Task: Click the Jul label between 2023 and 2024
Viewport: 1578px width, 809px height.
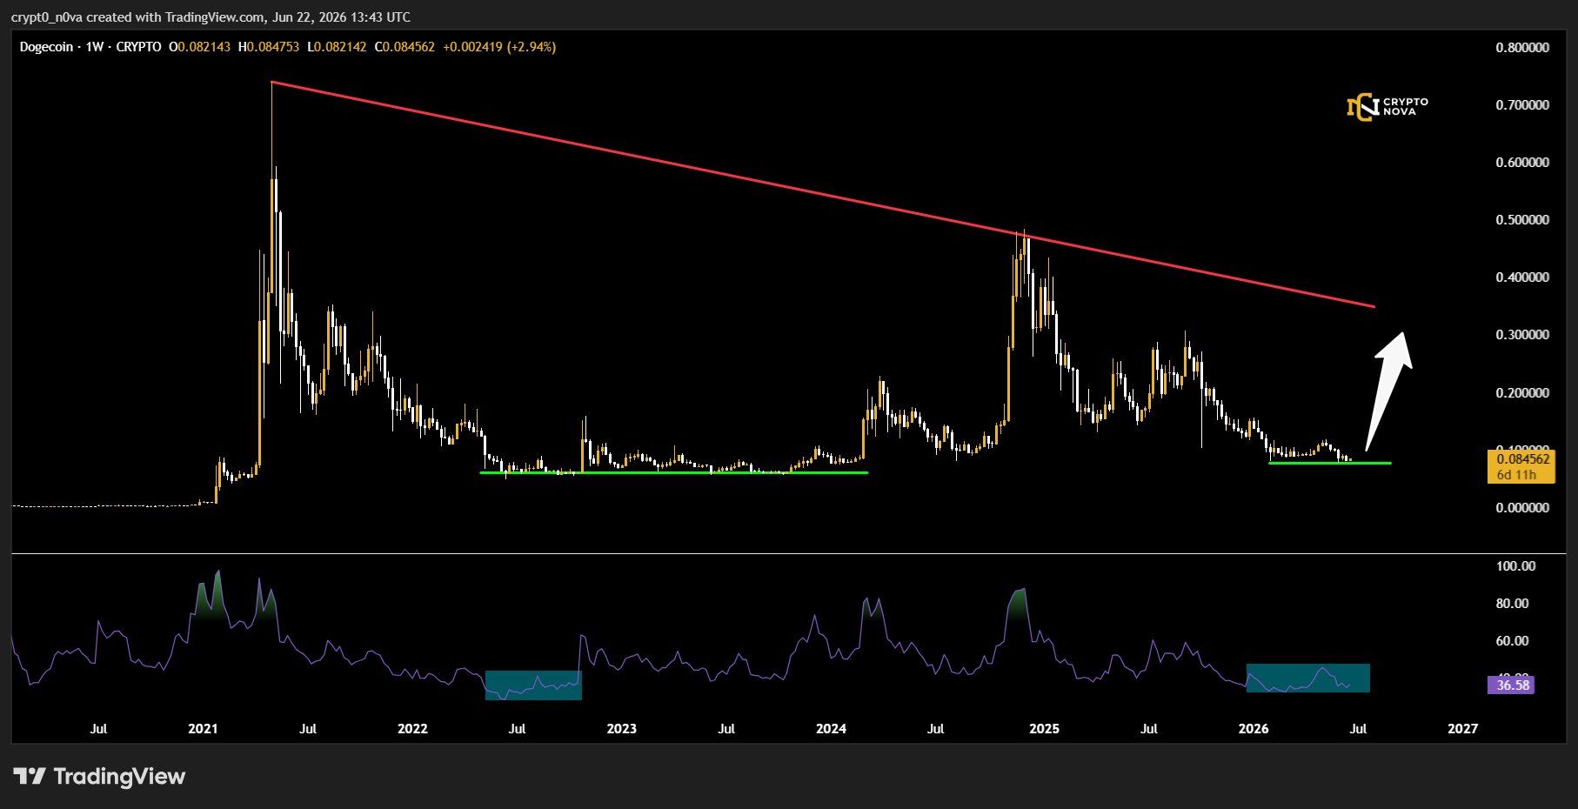Action: point(726,729)
